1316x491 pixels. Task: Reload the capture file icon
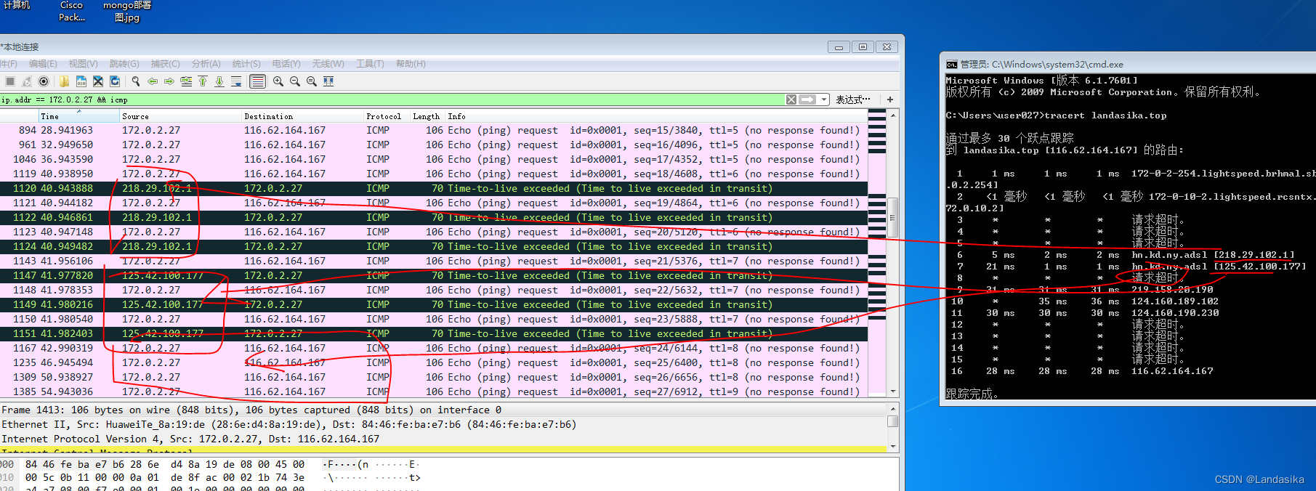(x=115, y=81)
